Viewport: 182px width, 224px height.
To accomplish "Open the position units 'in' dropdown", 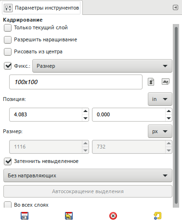I will 160,99.
